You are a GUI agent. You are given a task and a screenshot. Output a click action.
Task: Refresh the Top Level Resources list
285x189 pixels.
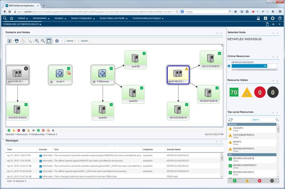[230, 120]
